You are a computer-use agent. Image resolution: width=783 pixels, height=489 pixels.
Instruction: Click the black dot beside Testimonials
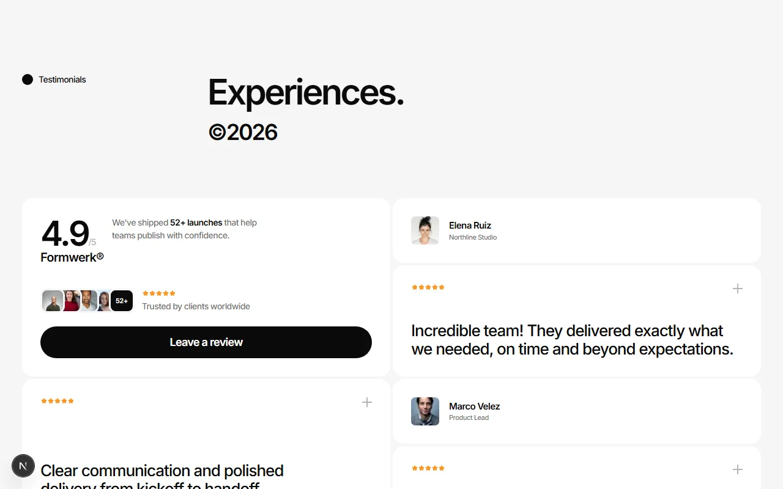click(28, 79)
